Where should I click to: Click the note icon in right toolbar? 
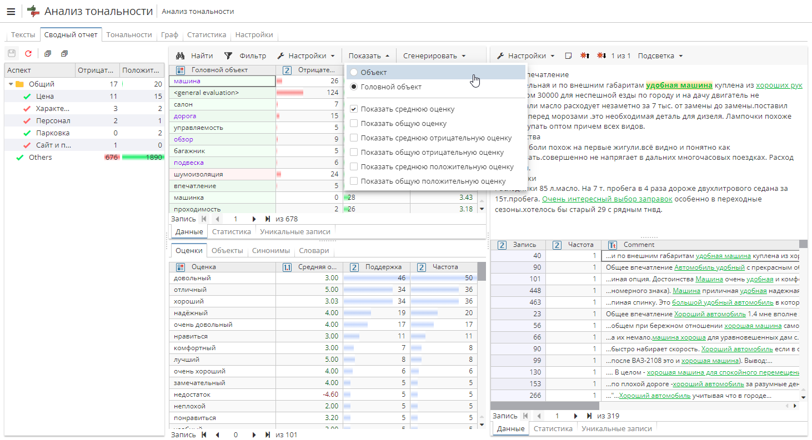[569, 55]
